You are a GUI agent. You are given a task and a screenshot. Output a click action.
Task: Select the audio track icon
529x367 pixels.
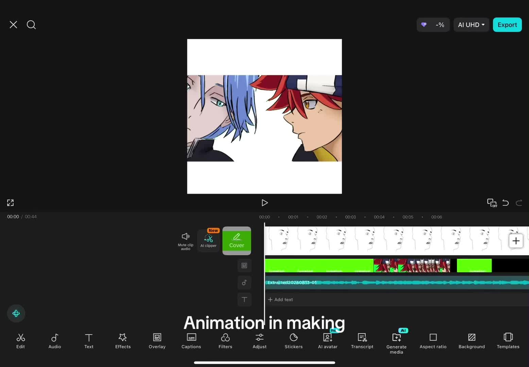point(244,282)
